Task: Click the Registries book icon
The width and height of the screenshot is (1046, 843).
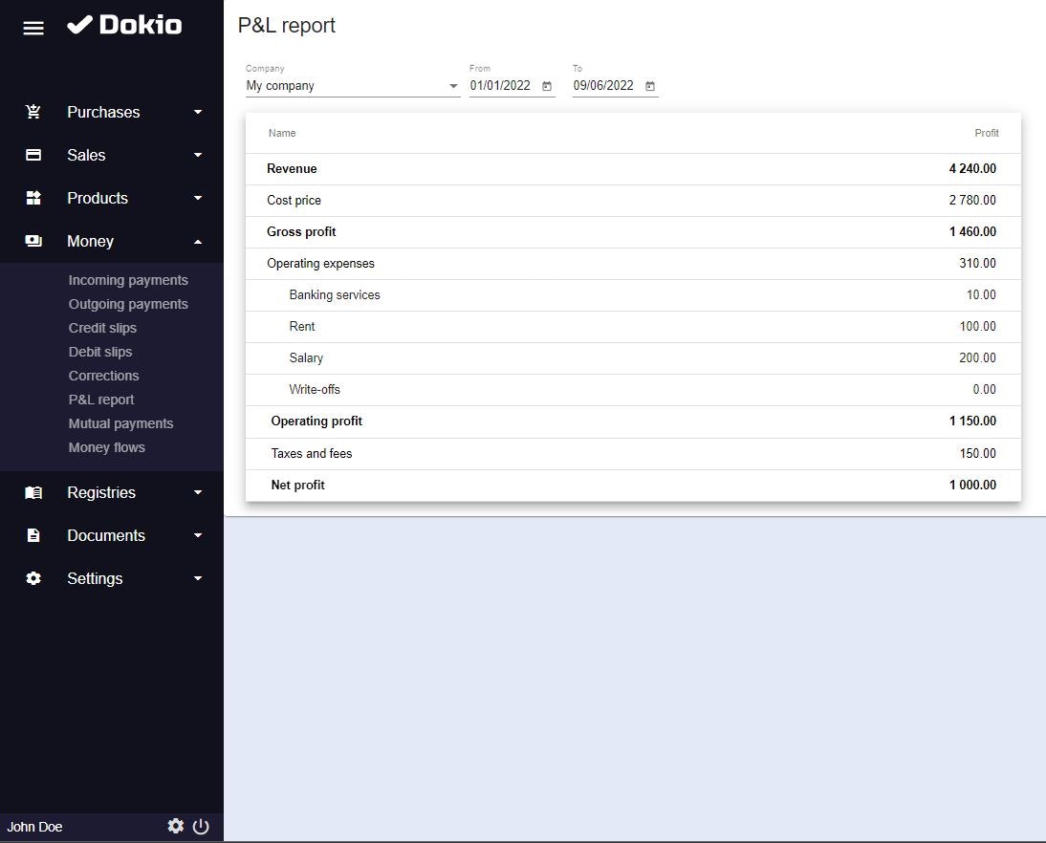Action: click(33, 493)
